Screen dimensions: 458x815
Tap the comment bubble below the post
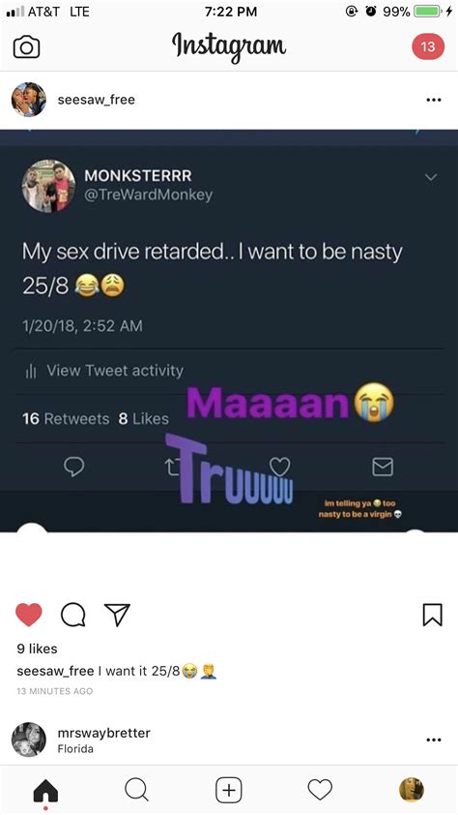73,616
